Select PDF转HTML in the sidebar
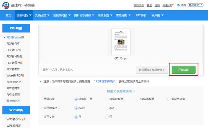The image size is (208, 128). [14, 57]
